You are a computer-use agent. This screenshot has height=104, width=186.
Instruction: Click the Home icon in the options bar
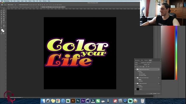tap(2, 5)
